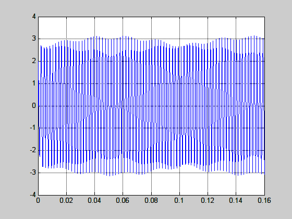Click the y-axis zero tick label

tap(34, 105)
